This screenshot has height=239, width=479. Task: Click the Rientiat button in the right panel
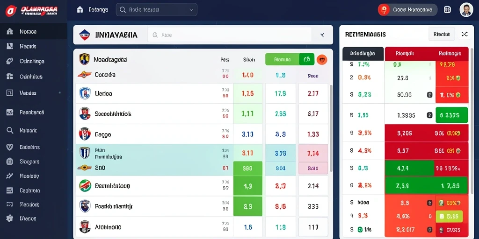click(x=442, y=34)
